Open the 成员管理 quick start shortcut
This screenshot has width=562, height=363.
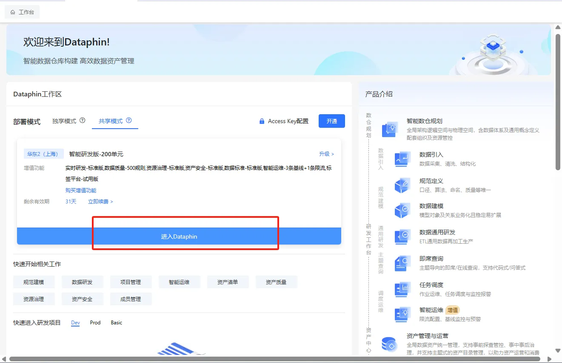(131, 299)
